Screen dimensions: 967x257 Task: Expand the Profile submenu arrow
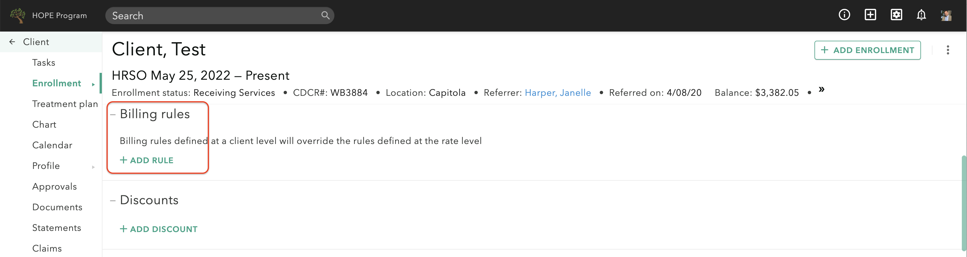point(94,167)
